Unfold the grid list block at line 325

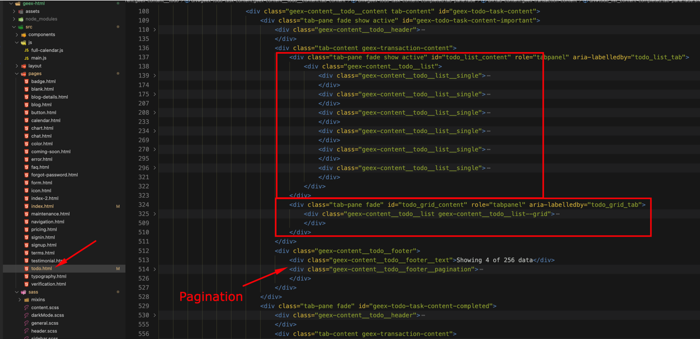[155, 214]
